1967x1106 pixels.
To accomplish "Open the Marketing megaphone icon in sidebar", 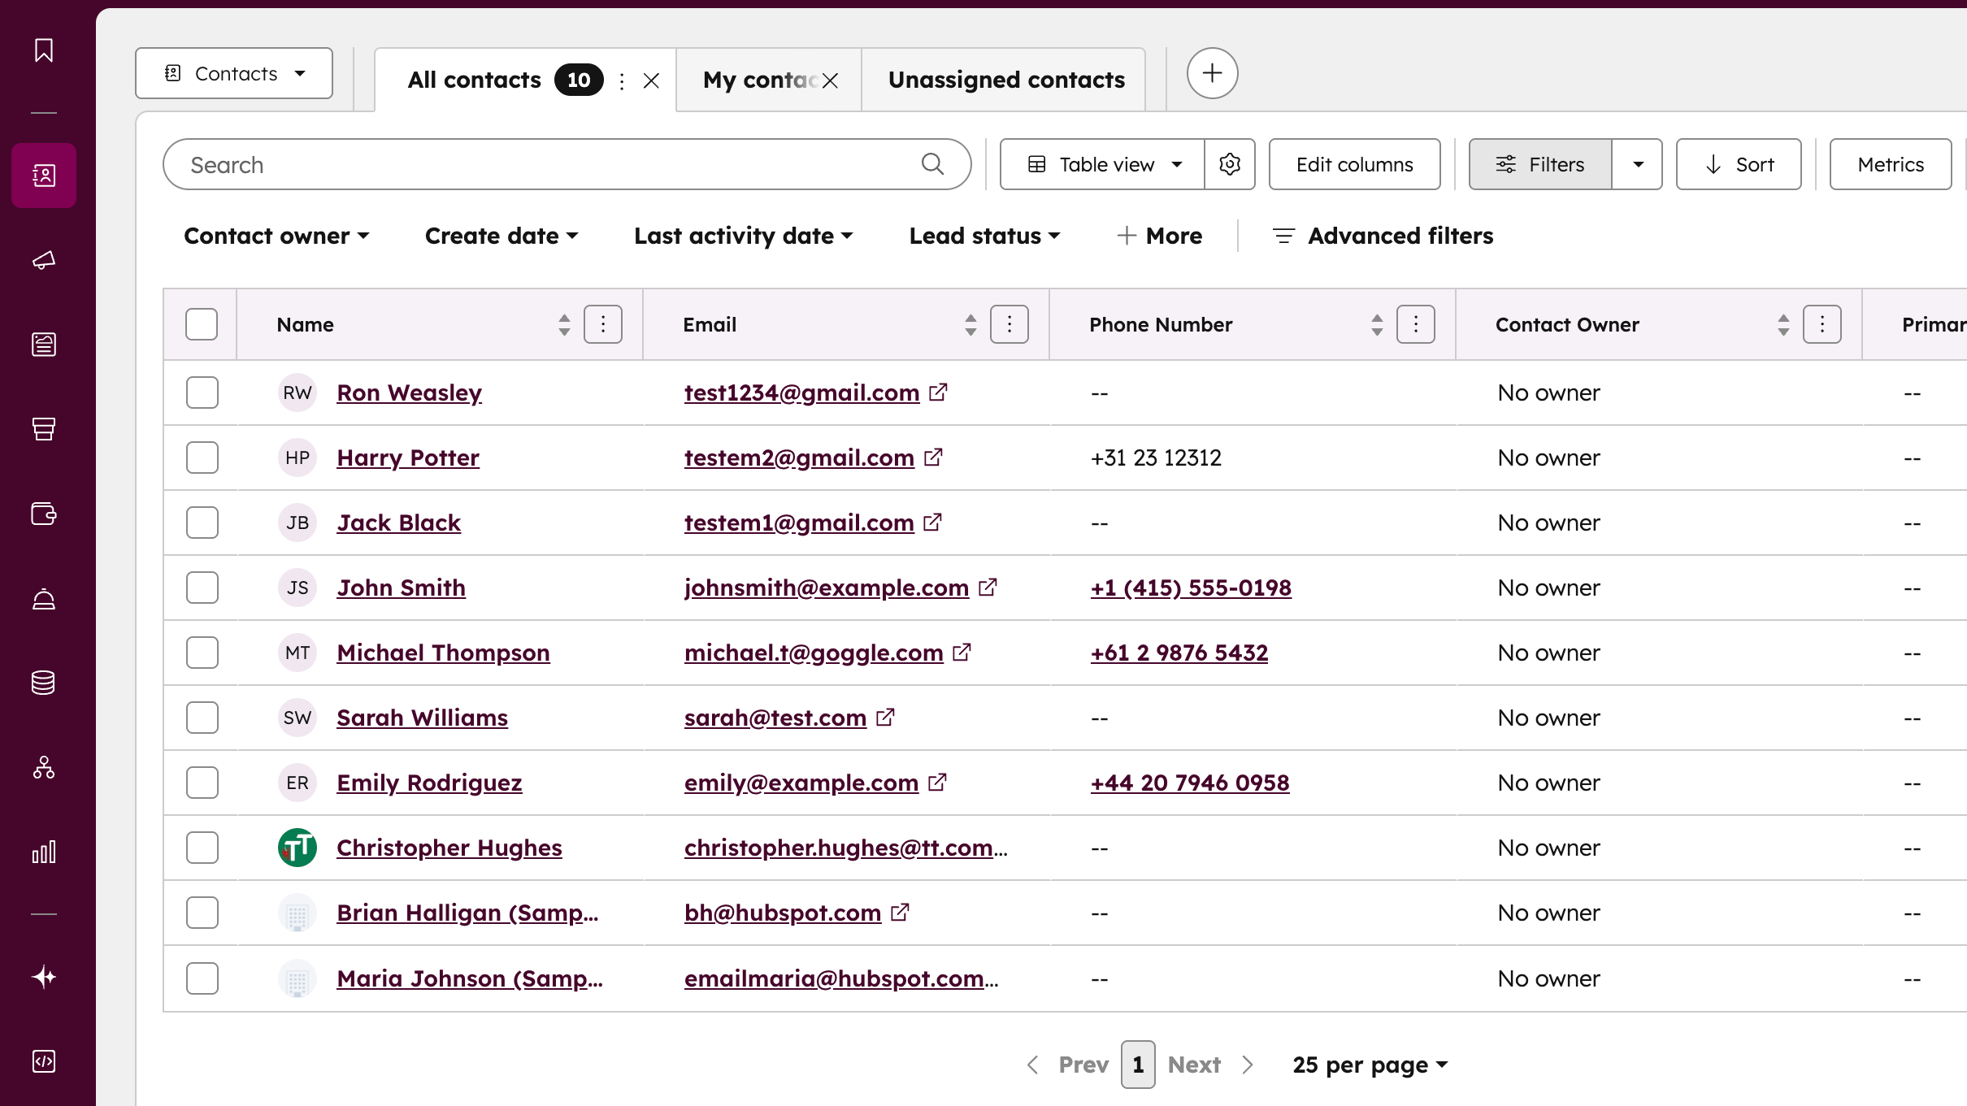I will coord(44,260).
